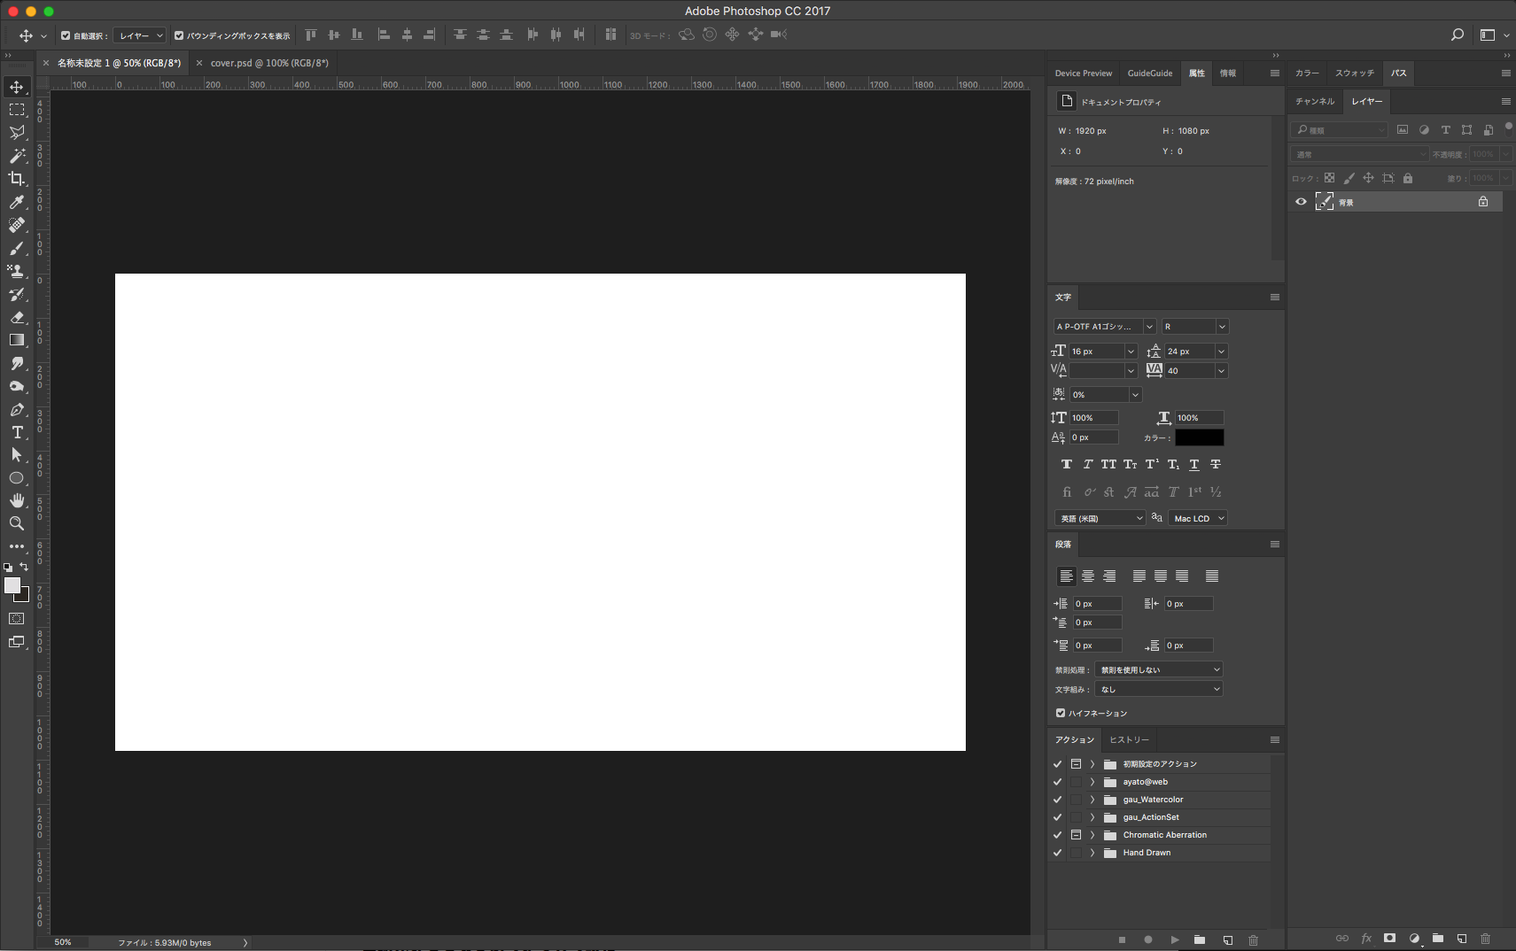Select the Hand tool
This screenshot has height=951, width=1516.
tap(17, 501)
